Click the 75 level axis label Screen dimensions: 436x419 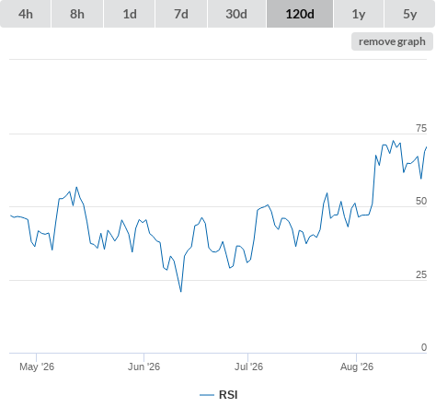421,128
